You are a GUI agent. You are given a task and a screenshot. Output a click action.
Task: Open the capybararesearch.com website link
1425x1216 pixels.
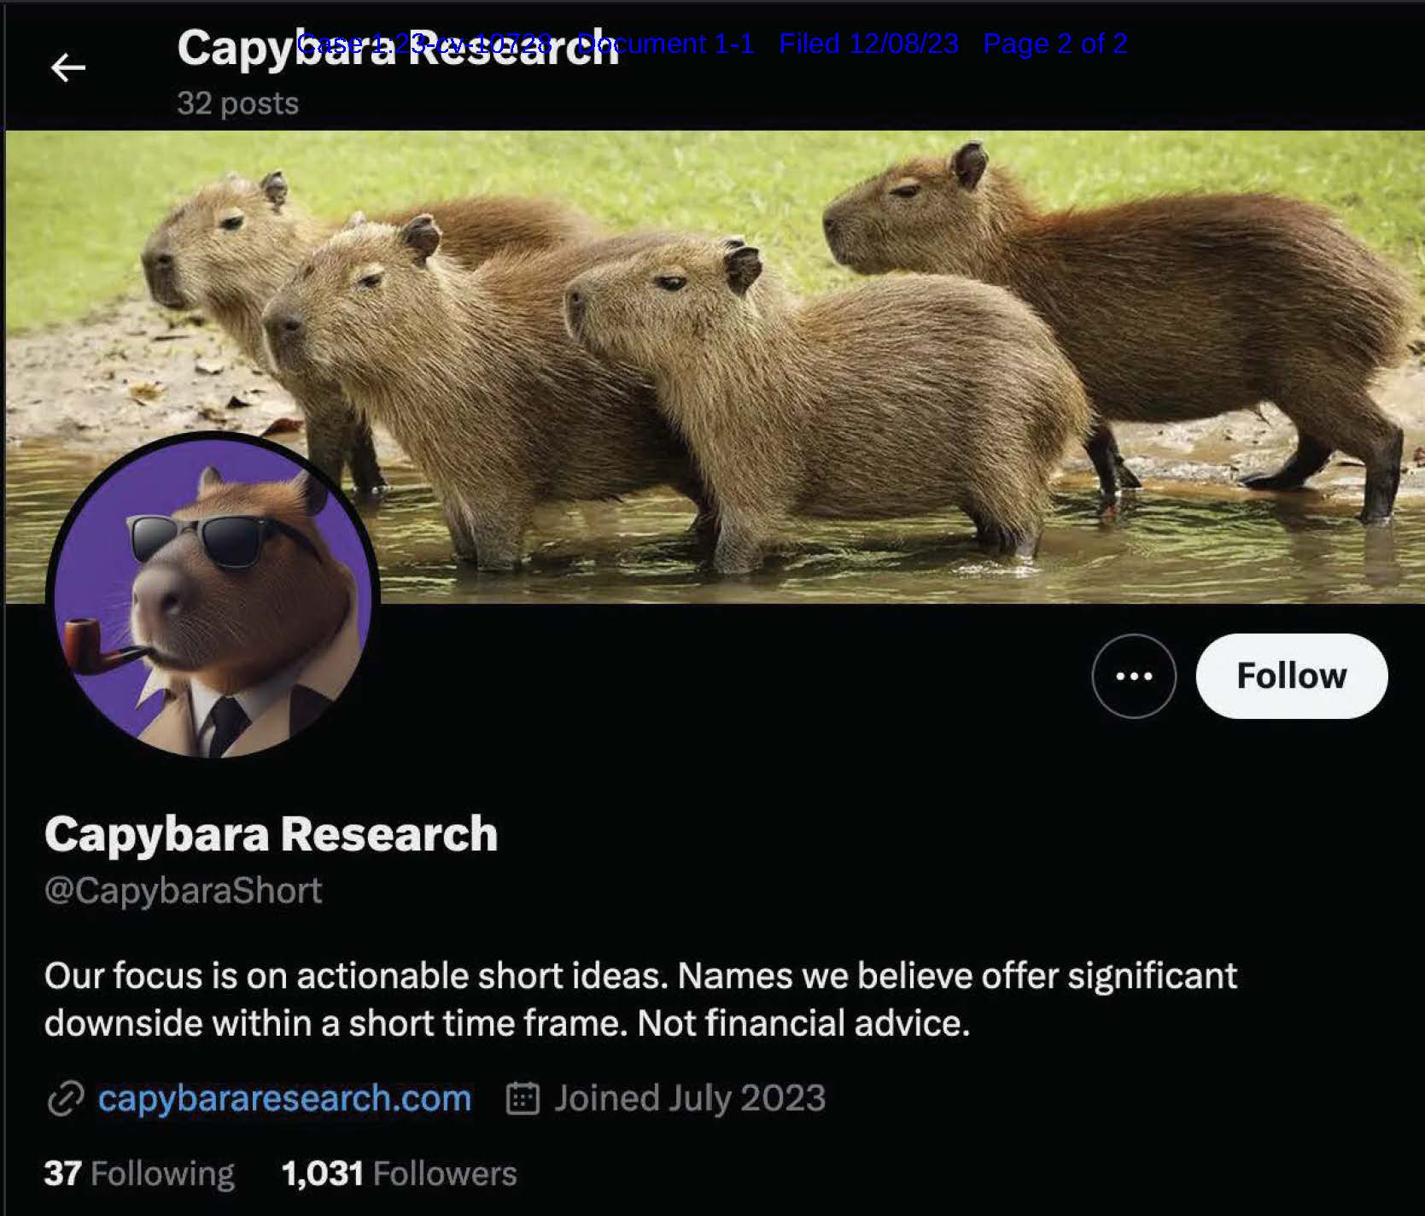[284, 1098]
